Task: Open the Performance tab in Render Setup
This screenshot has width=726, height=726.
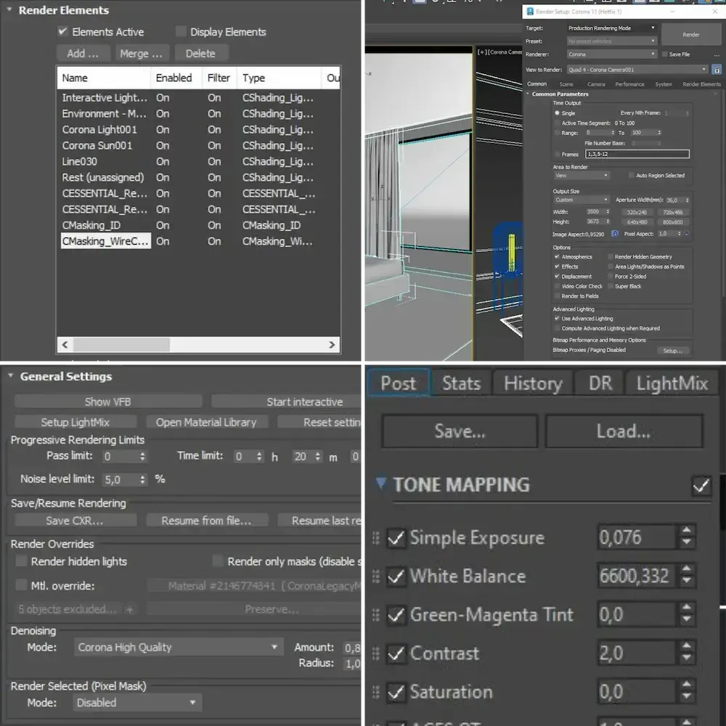Action: pyautogui.click(x=629, y=84)
